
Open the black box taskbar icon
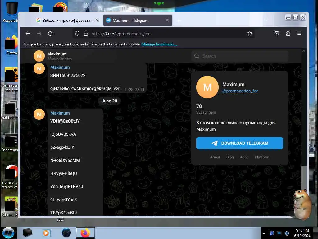pos(27,233)
